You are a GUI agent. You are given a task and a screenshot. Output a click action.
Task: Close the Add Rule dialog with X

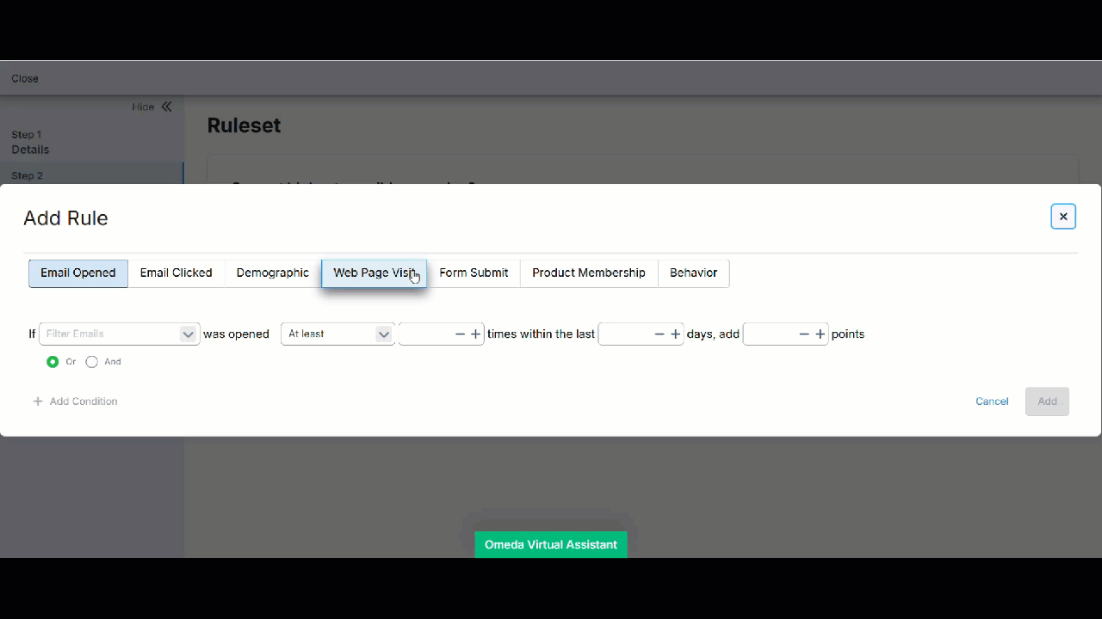click(x=1063, y=217)
